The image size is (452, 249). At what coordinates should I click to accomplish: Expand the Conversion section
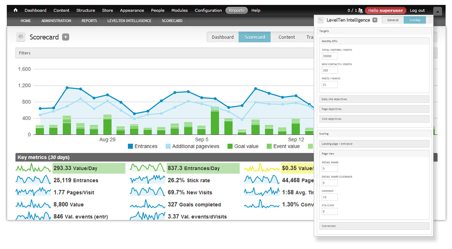374,226
